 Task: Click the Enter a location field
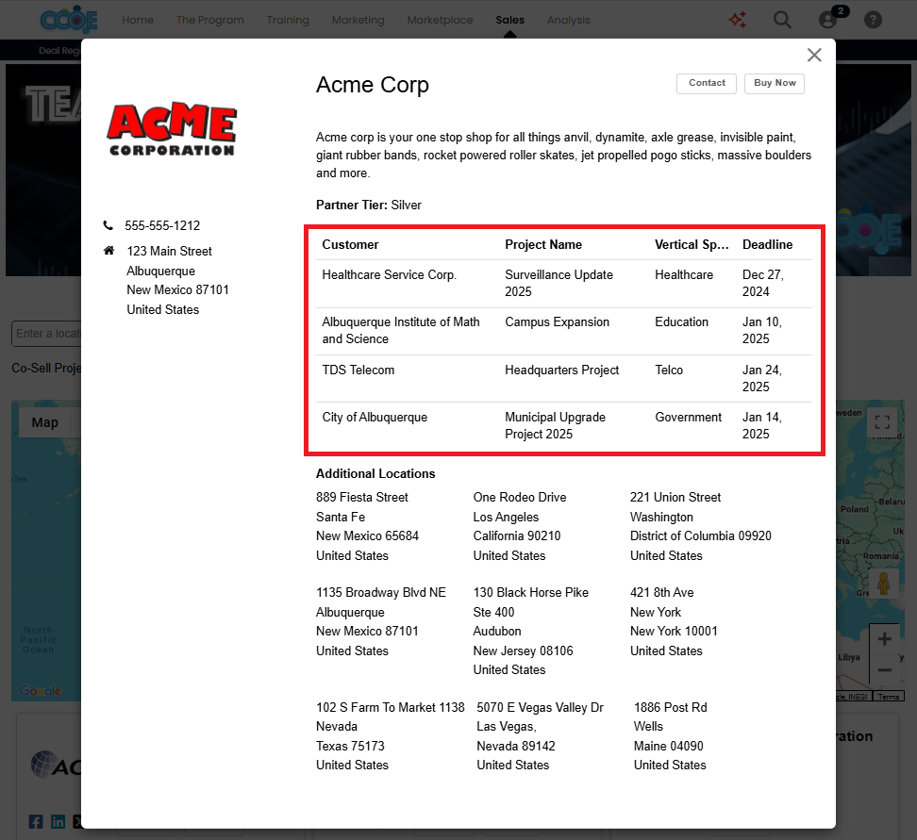pyautogui.click(x=47, y=333)
